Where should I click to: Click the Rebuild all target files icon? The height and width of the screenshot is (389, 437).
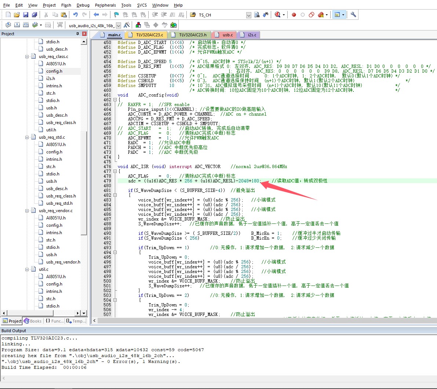(x=26, y=25)
